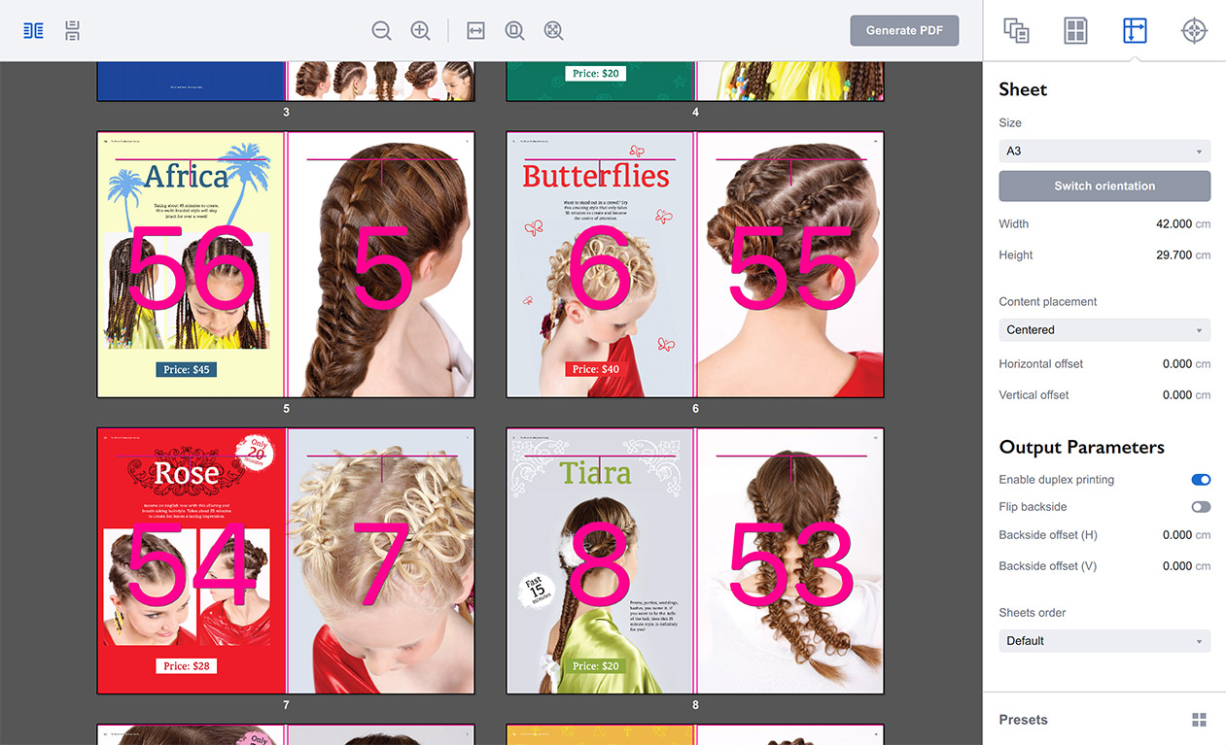Viewport: 1226px width, 745px height.
Task: Select sheet 5 with the Africa page
Action: point(286,265)
